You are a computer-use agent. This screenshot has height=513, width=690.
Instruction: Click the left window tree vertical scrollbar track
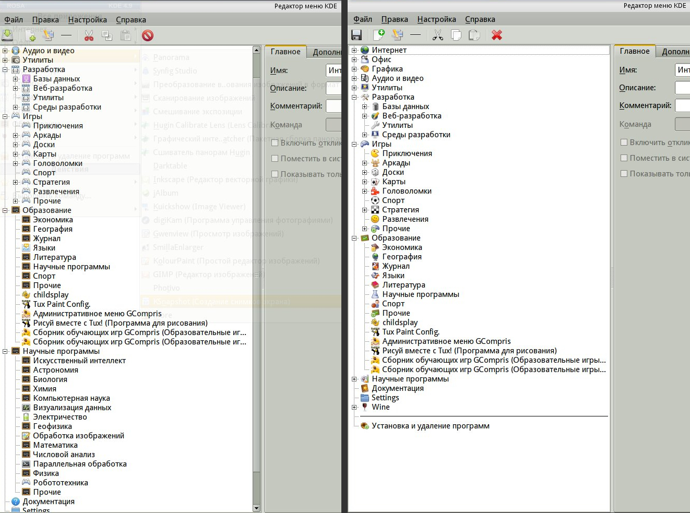[256, 279]
